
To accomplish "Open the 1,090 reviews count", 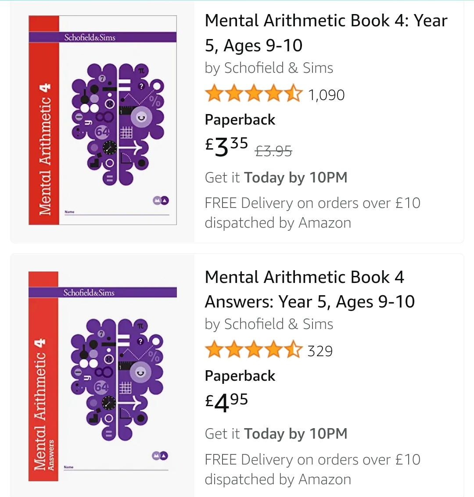I will pos(326,95).
